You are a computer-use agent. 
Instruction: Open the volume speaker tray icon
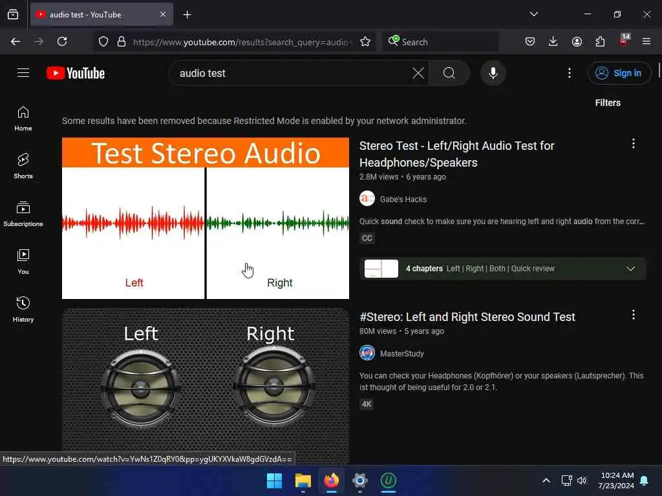point(582,480)
